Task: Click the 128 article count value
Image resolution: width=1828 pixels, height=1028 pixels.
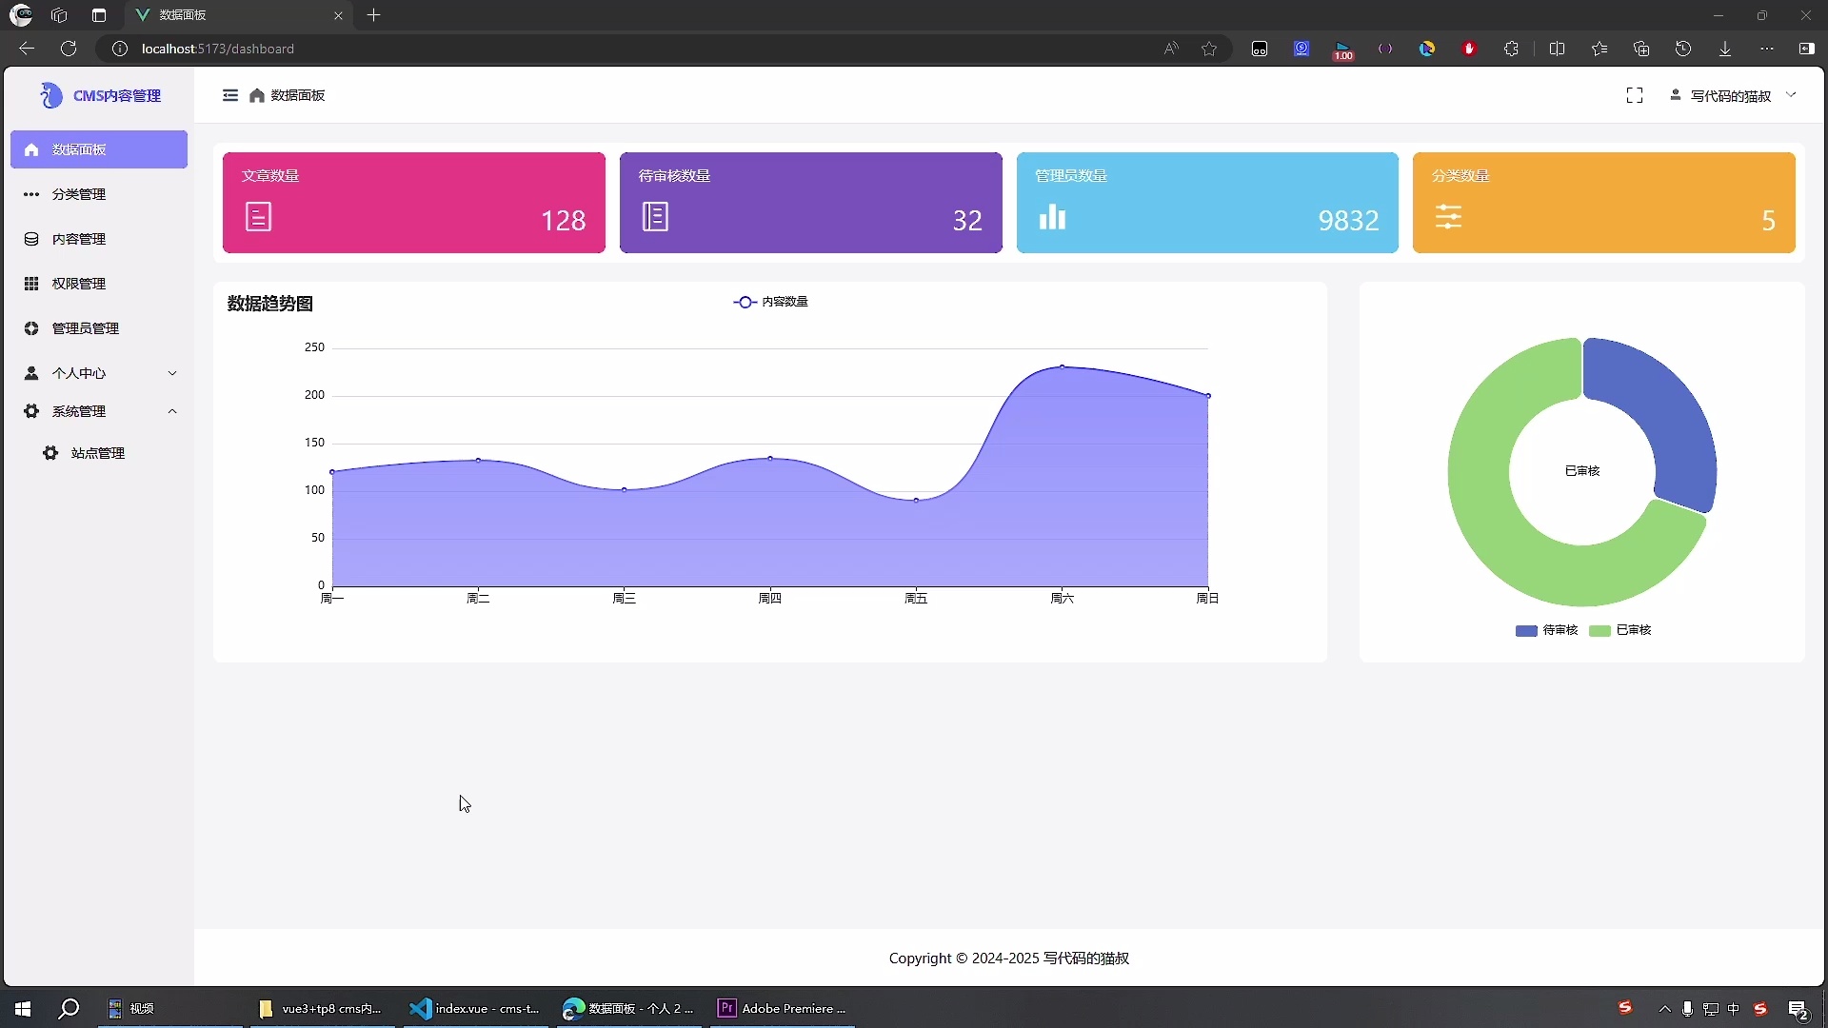Action: click(x=563, y=221)
